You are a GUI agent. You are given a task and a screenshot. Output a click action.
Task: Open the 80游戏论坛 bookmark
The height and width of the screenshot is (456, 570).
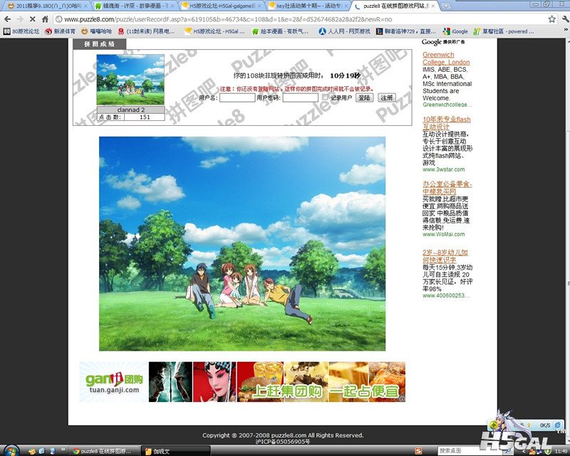21,31
